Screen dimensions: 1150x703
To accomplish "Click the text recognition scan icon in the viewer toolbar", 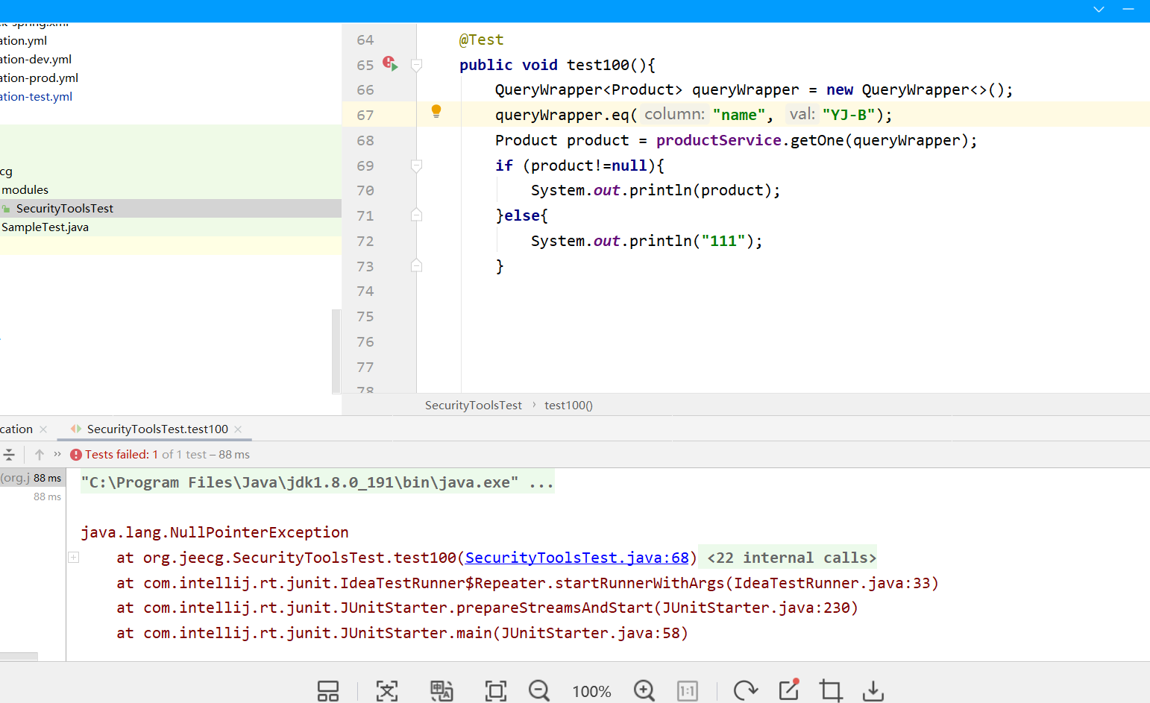I will [x=387, y=691].
